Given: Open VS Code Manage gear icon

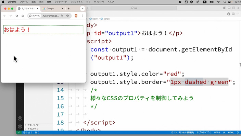Looking at the screenshot, I should (20, 127).
